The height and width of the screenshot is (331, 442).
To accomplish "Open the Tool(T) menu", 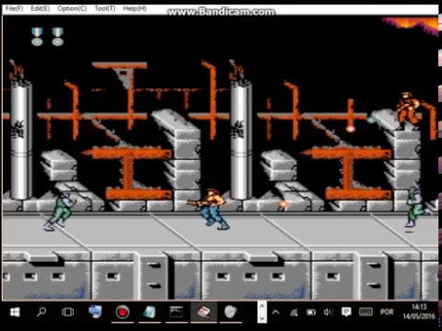I will pos(105,8).
